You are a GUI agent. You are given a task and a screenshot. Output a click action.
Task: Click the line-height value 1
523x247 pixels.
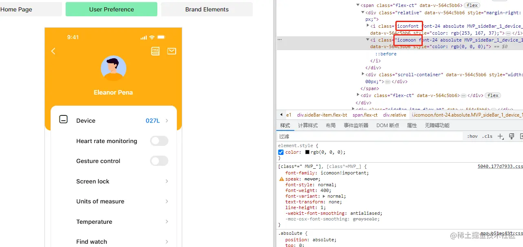(x=321, y=207)
